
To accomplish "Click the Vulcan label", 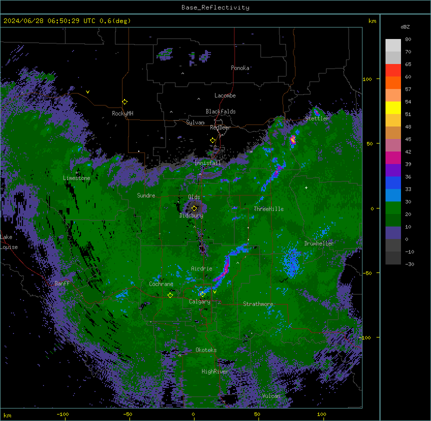I will 271,396.
